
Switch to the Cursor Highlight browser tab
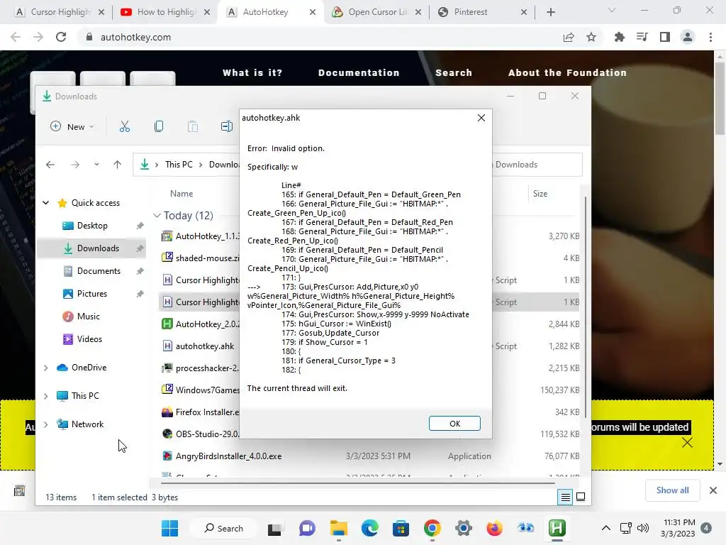click(60, 12)
